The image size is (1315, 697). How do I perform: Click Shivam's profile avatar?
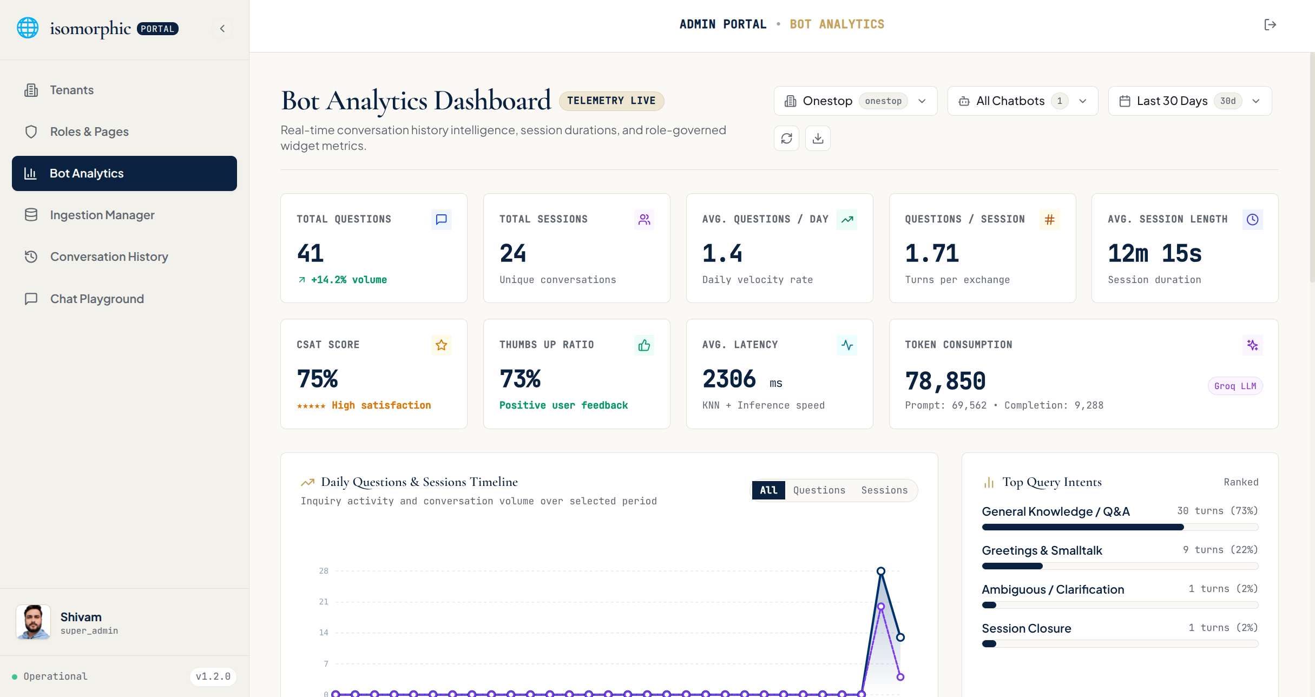pos(34,622)
